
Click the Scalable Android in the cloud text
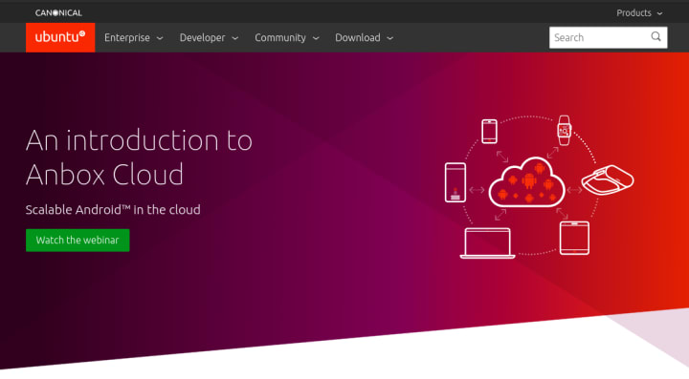tap(113, 209)
